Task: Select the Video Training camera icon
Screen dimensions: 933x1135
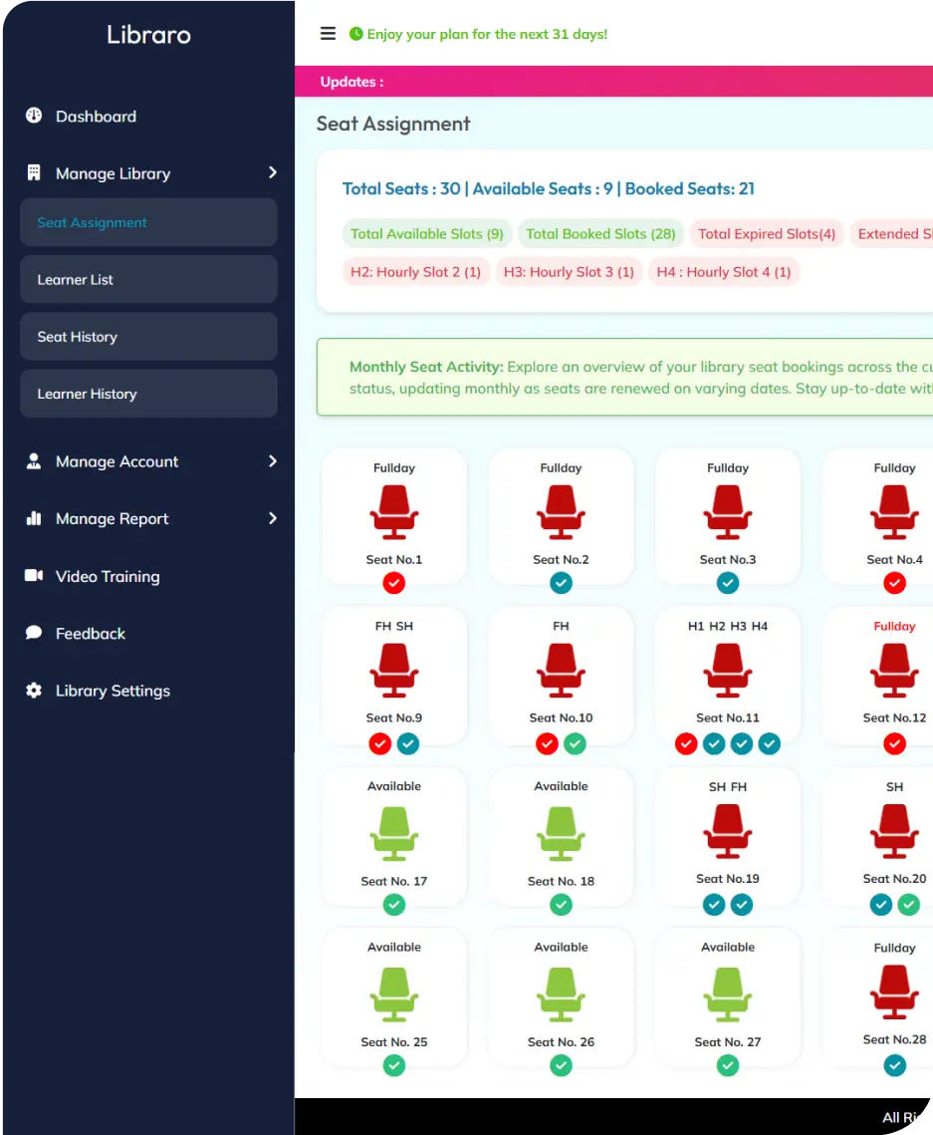Action: (x=34, y=576)
